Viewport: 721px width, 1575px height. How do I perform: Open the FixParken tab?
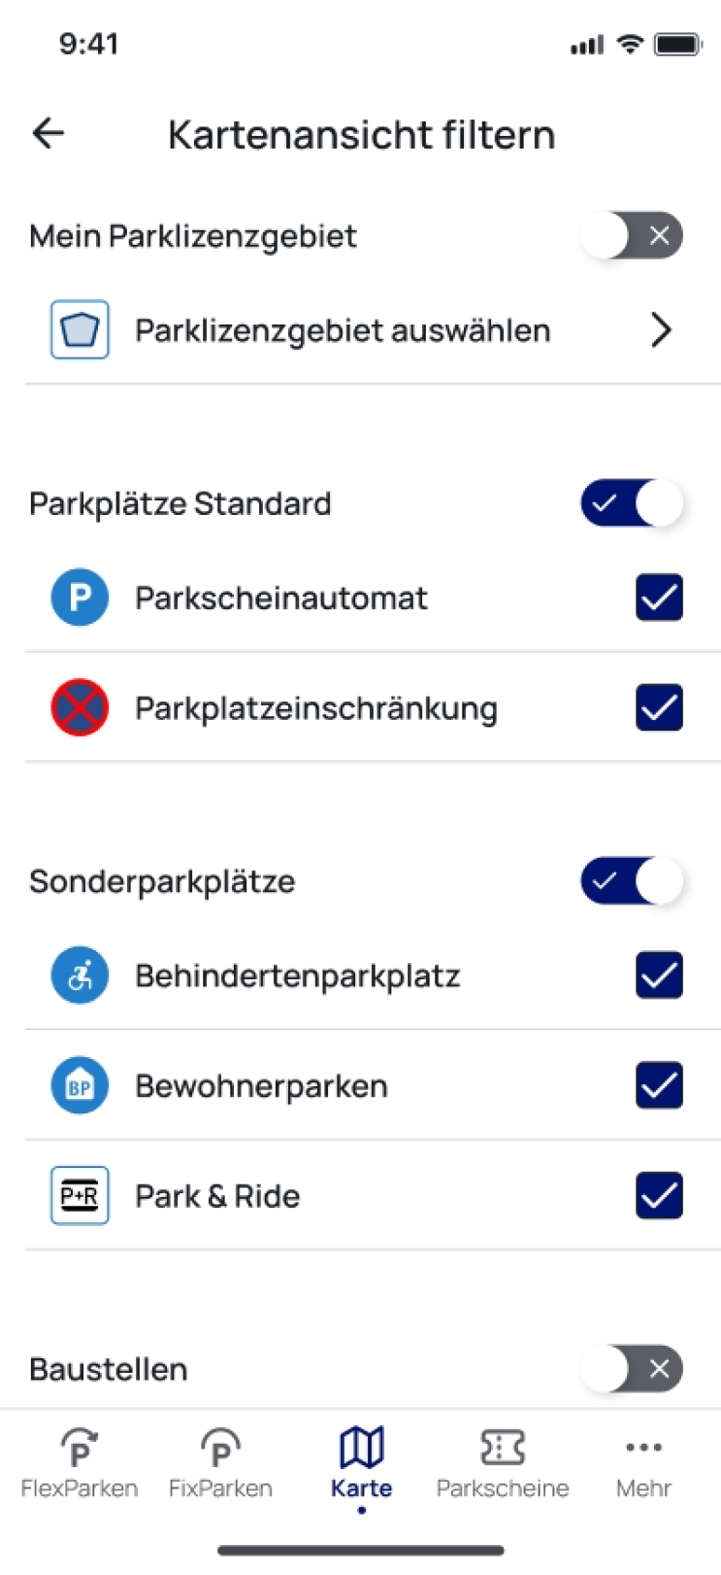tap(220, 1462)
